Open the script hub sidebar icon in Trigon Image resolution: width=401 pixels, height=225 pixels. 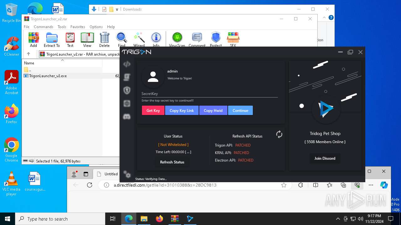pos(127,77)
